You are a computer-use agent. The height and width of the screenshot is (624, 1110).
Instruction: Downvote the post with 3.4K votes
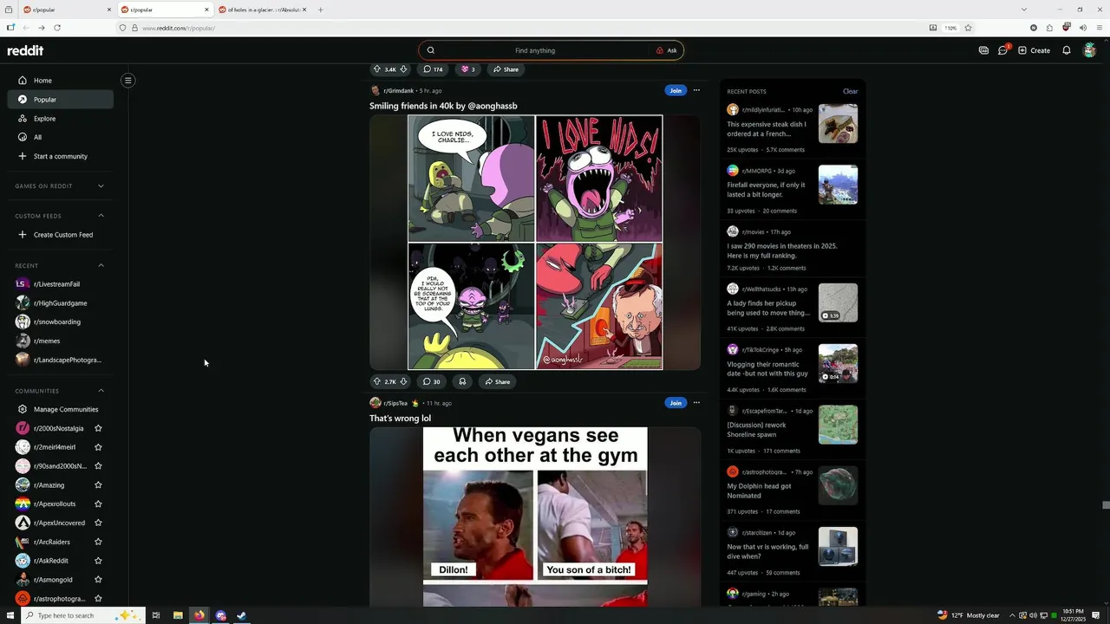click(403, 69)
